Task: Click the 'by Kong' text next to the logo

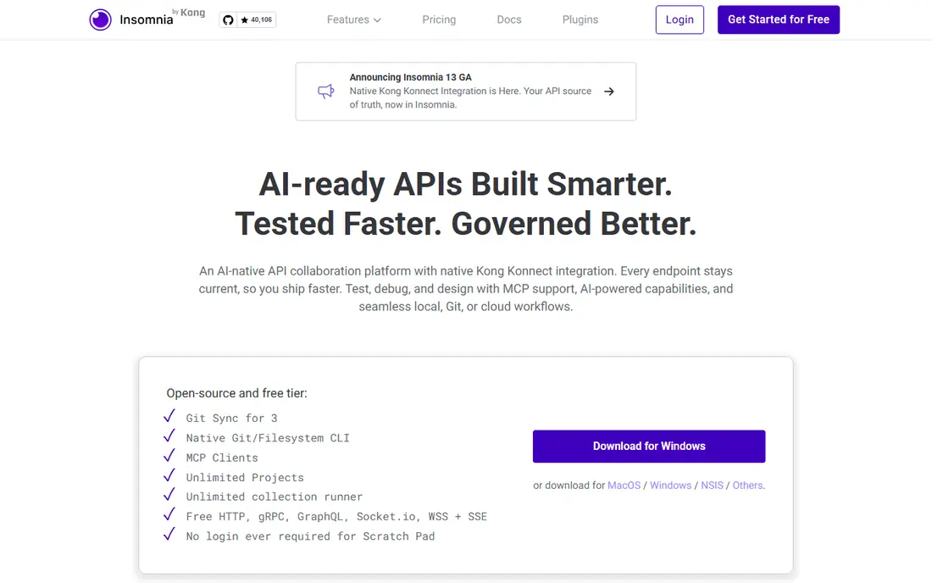Action: [188, 13]
